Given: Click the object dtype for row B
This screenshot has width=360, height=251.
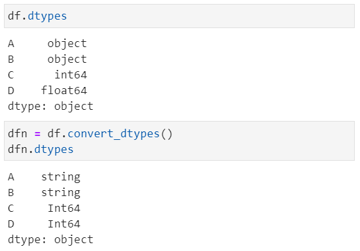Looking at the screenshot, I should tap(67, 59).
